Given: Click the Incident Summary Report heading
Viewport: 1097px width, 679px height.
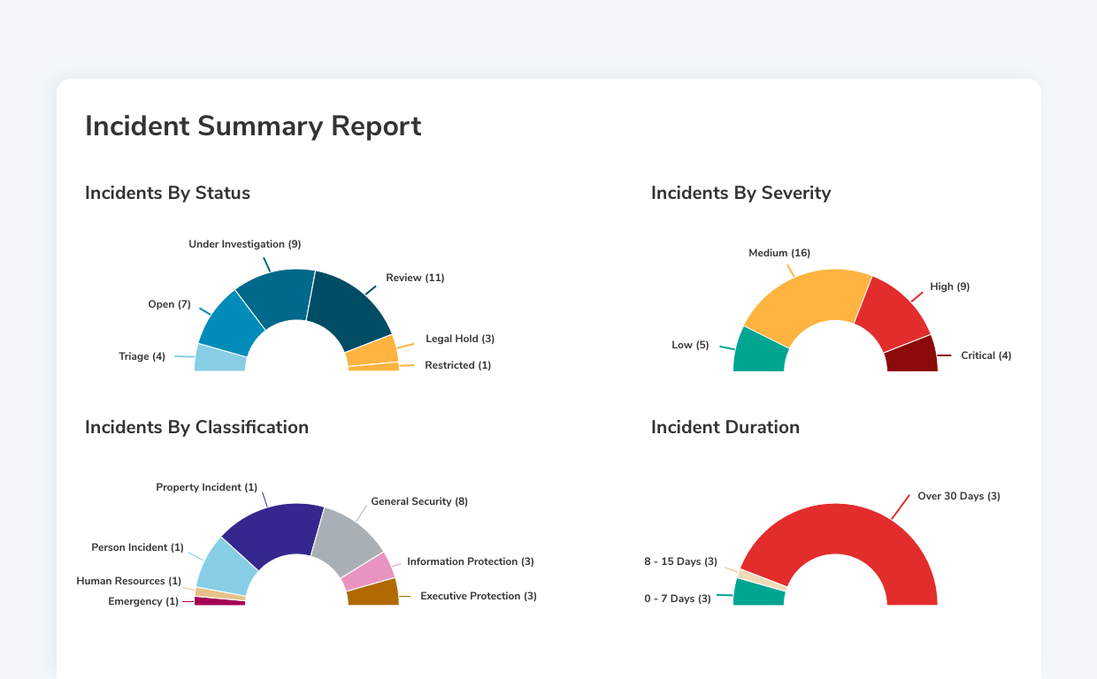Looking at the screenshot, I should [x=253, y=126].
